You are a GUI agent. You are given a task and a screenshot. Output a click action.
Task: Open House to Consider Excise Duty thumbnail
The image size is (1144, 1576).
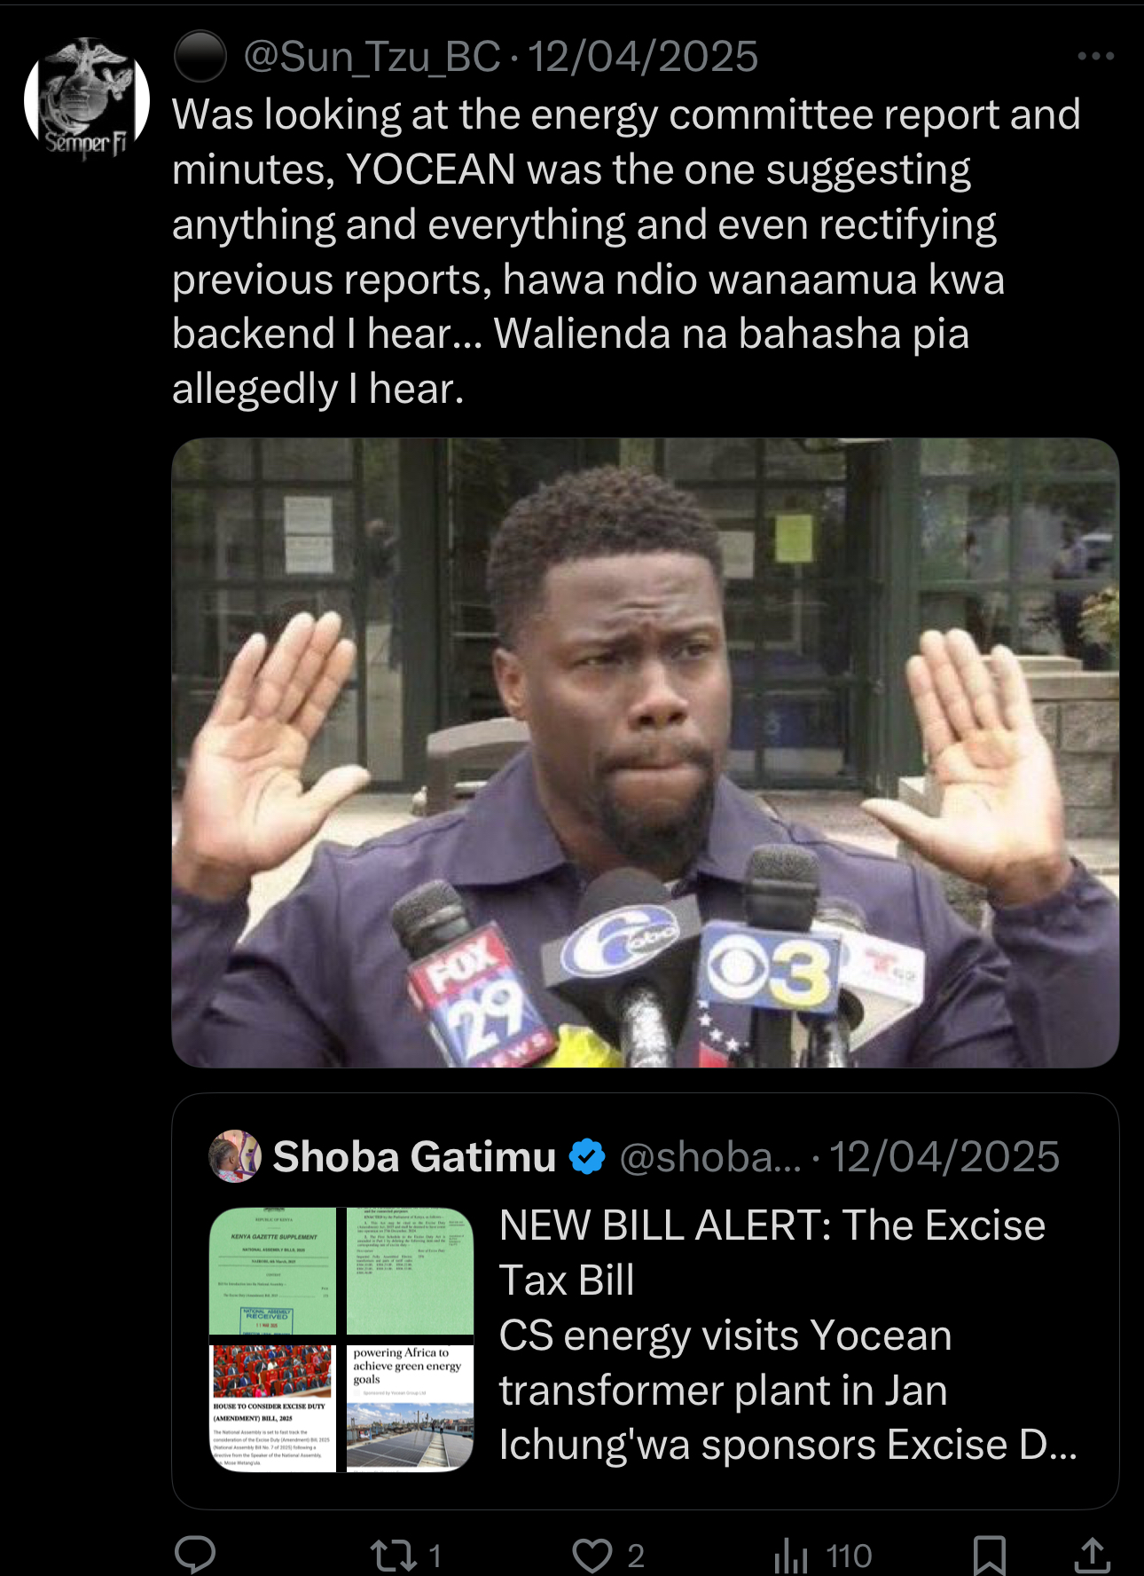click(x=273, y=1408)
